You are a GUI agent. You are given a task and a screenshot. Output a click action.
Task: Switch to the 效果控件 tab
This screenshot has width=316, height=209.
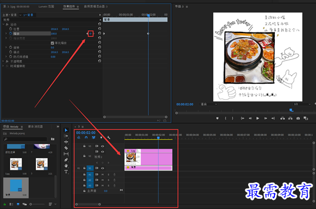coord(69,6)
